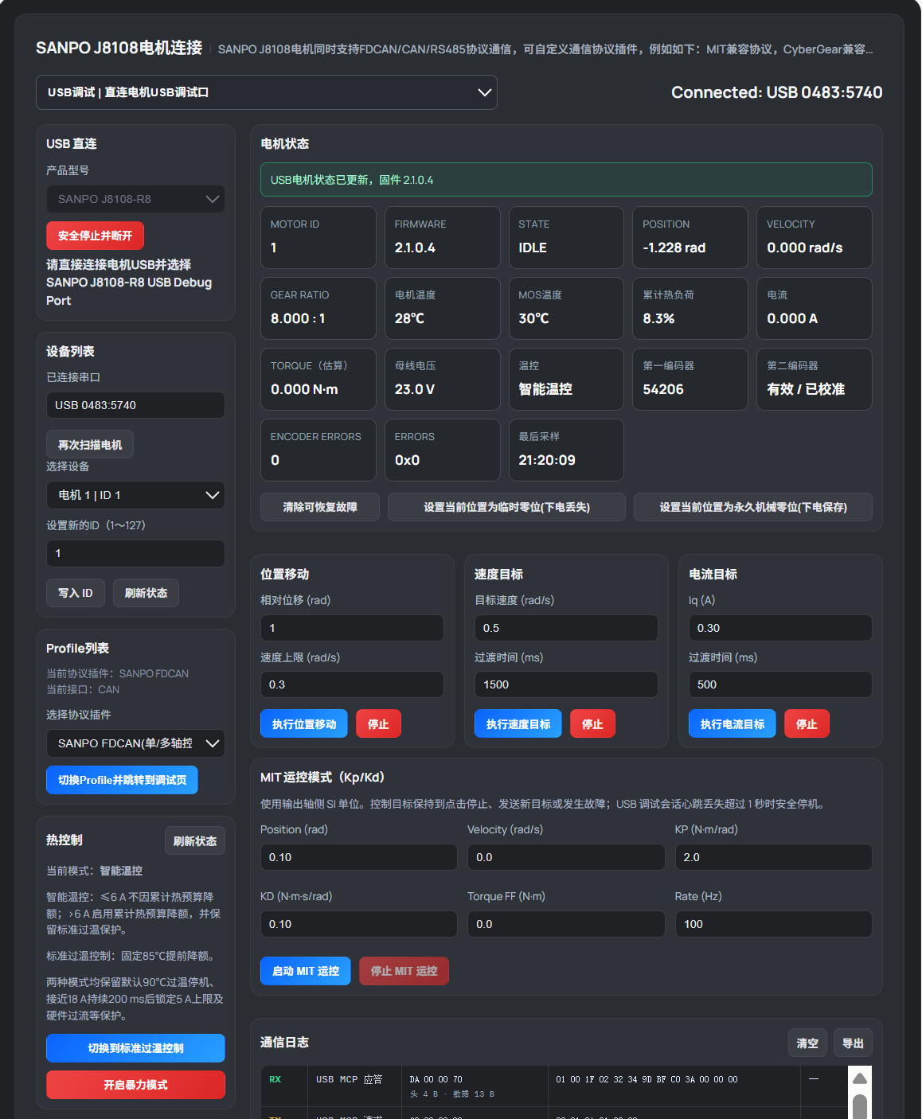Click the GEAR RATIO 8.000 : 1 card

coord(318,308)
